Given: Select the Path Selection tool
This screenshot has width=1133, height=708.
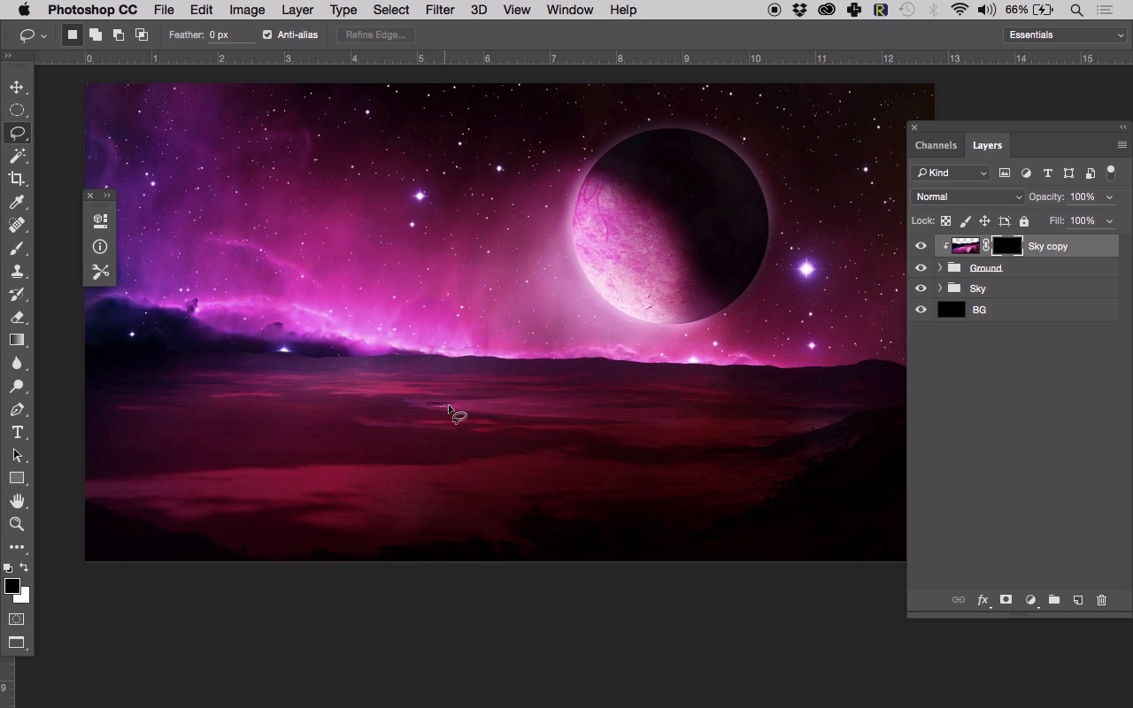Looking at the screenshot, I should (x=17, y=456).
